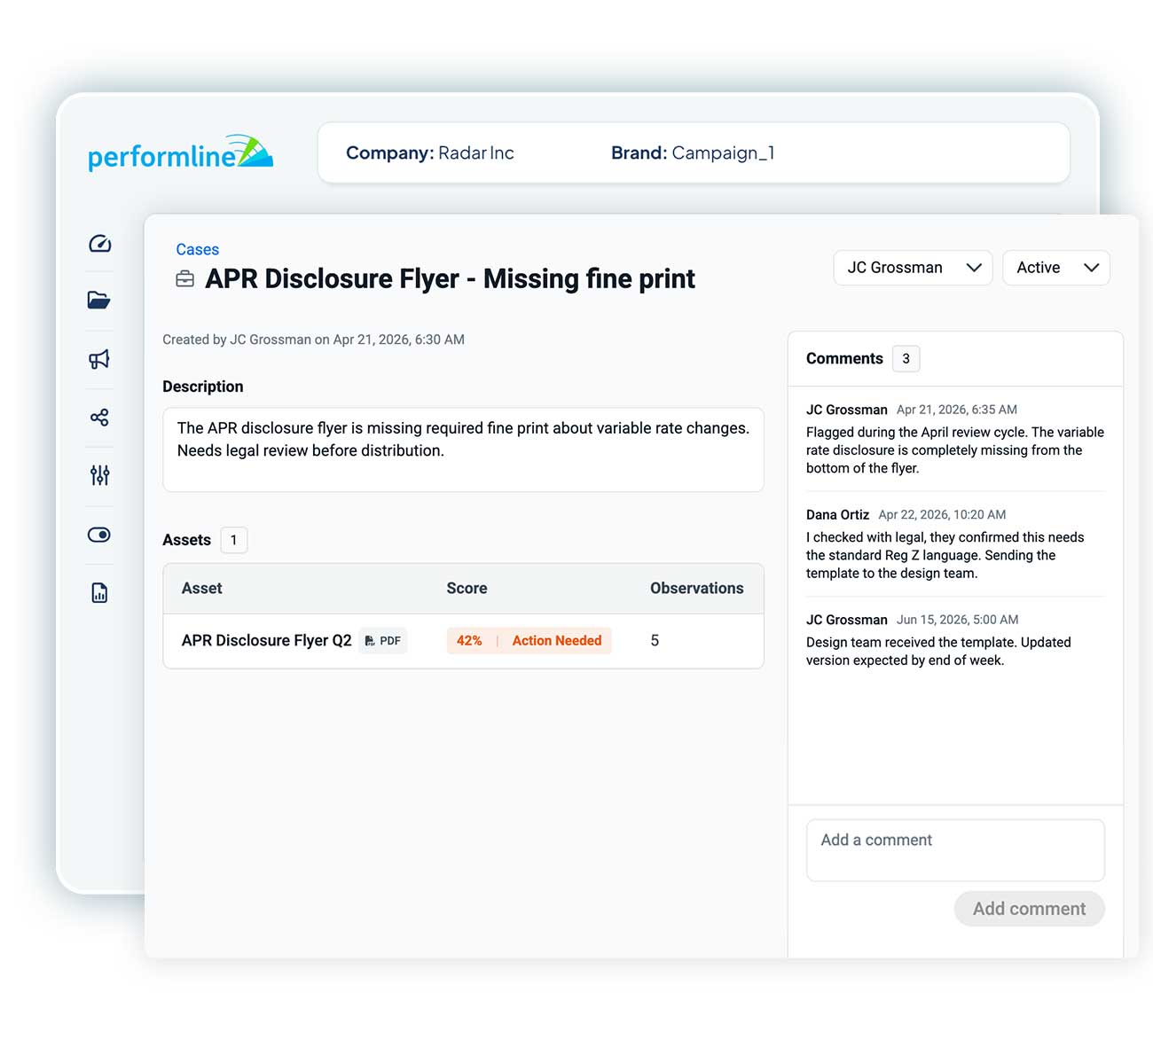Click the Apr 22, 2026, 10:20 AM timestamp
The width and height of the screenshot is (1153, 1055).
pos(942,515)
